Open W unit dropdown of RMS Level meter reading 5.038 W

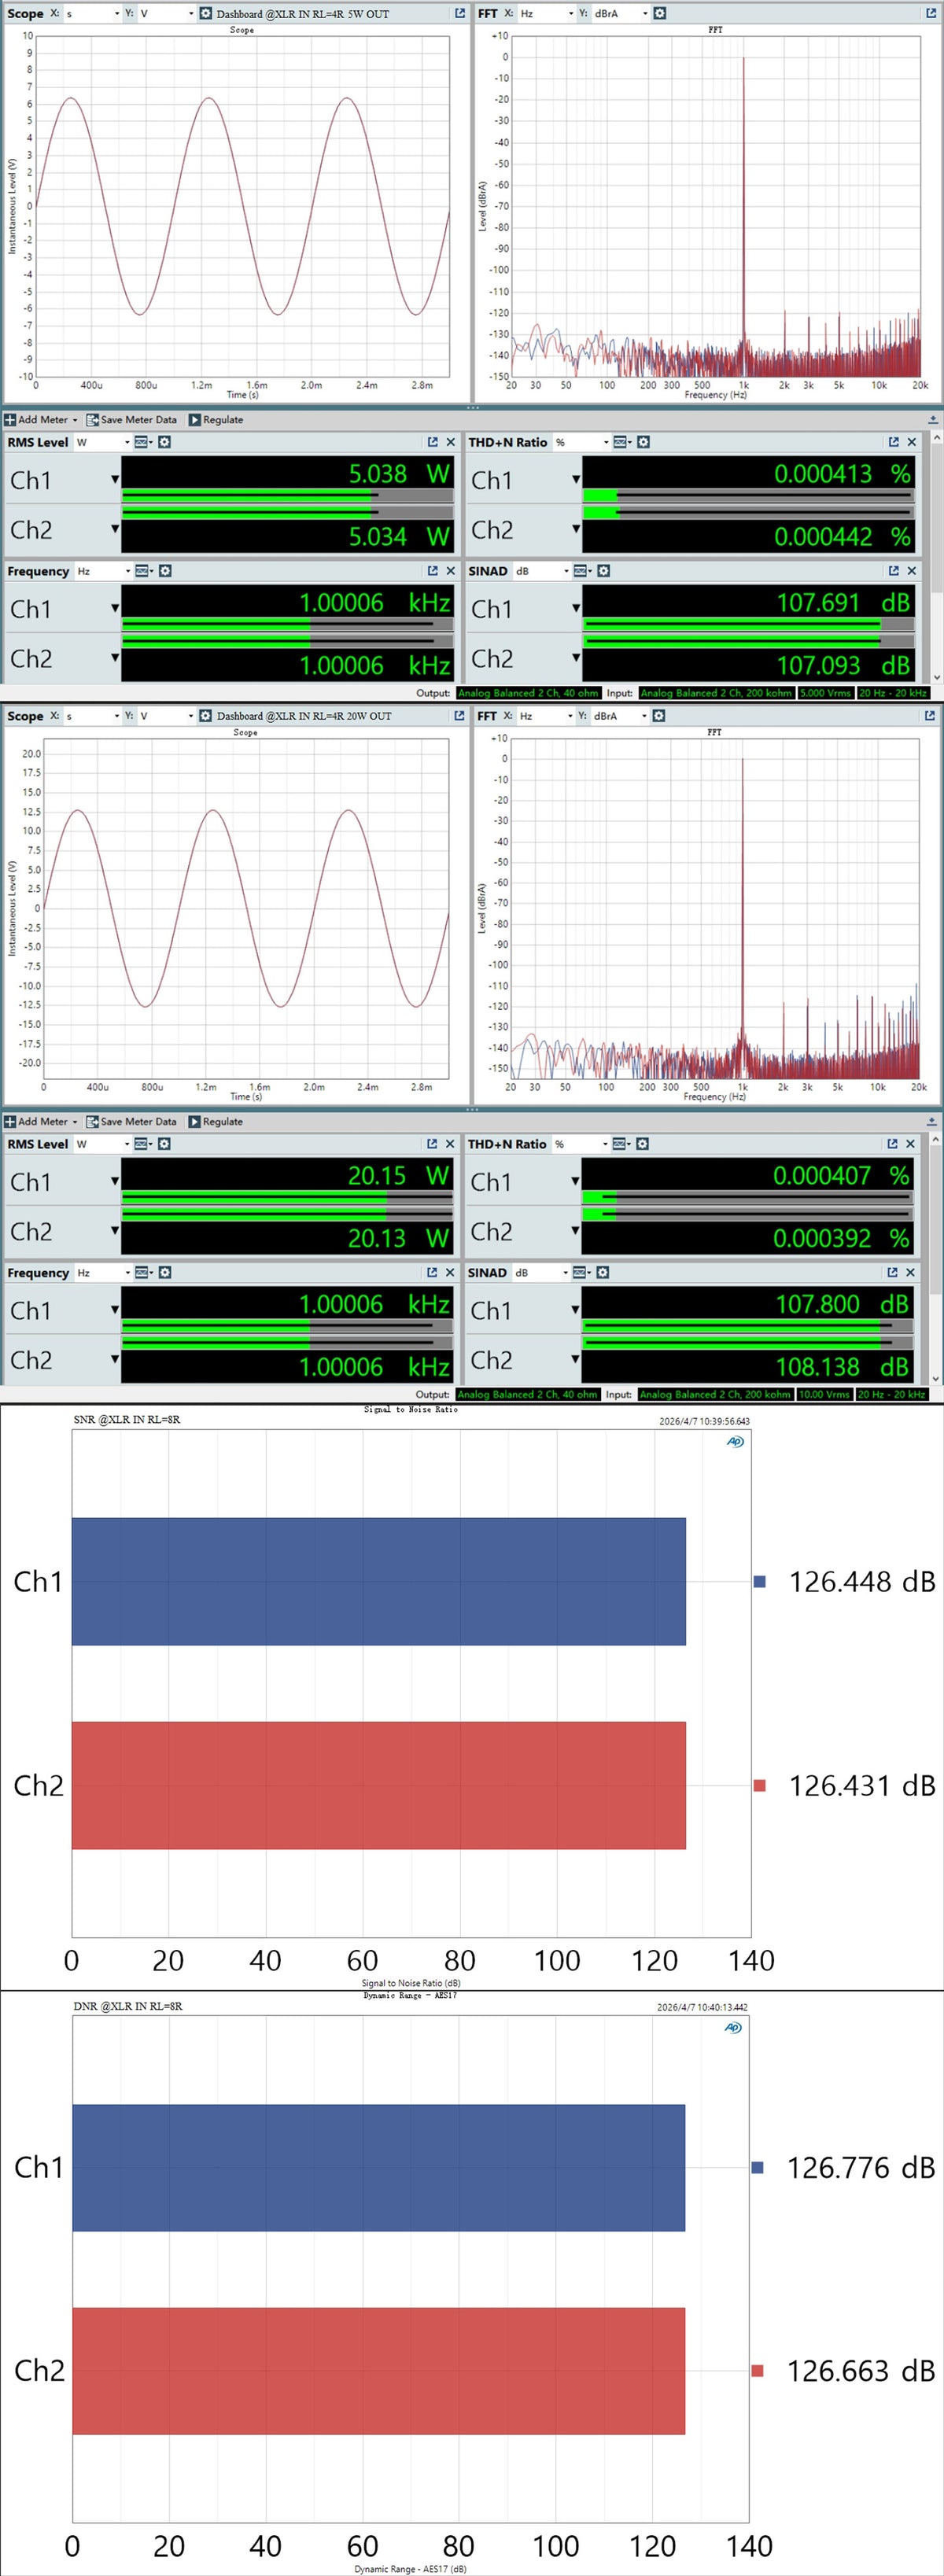(x=103, y=442)
